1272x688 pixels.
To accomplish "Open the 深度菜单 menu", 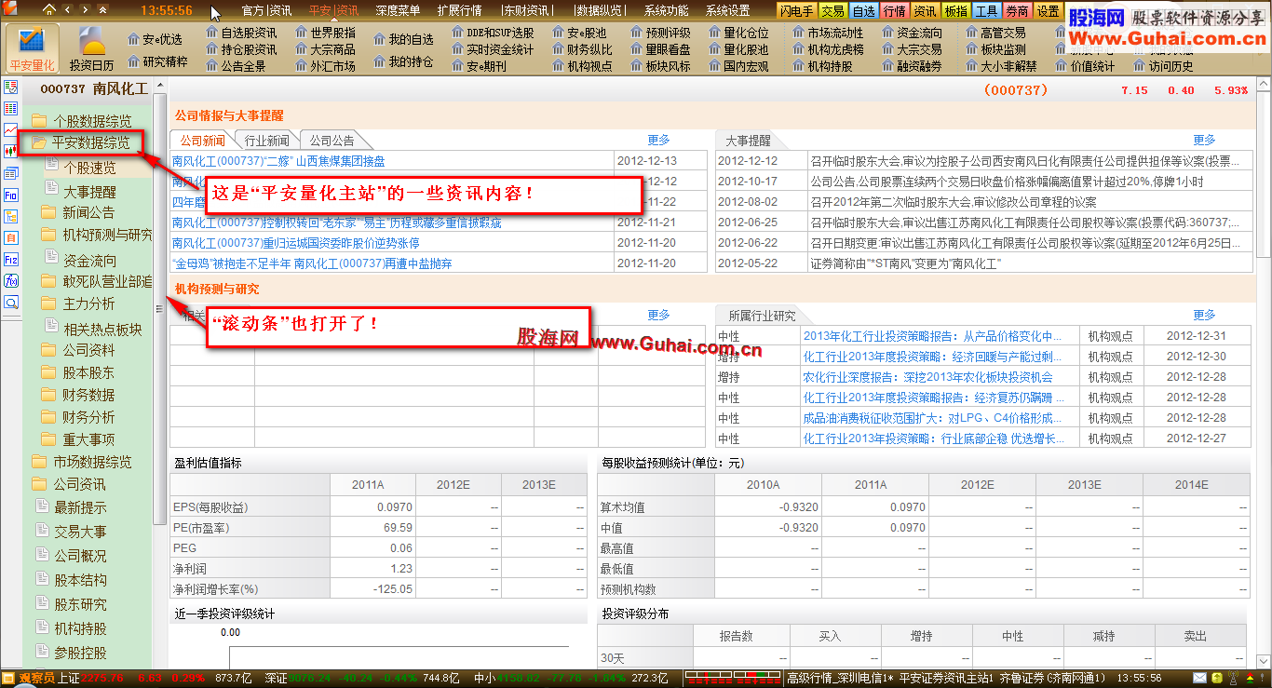I will click(x=398, y=11).
